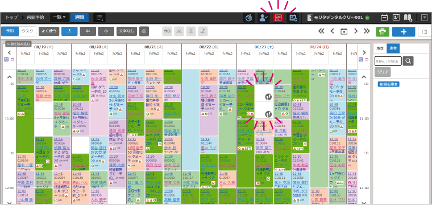The width and height of the screenshot is (432, 205).
Task: Click the 週間予約 breadcrumb
Action: click(x=35, y=18)
